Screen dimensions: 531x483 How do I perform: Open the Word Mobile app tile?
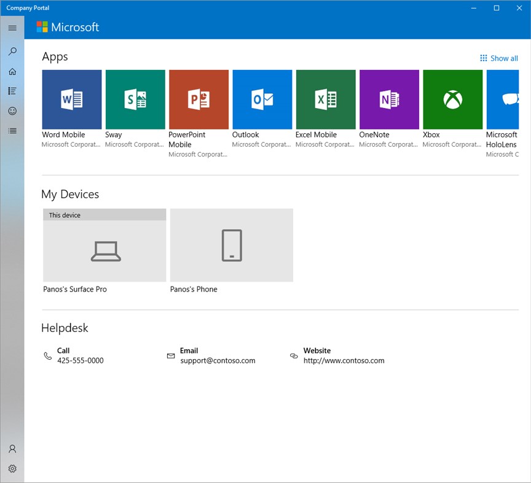click(71, 99)
